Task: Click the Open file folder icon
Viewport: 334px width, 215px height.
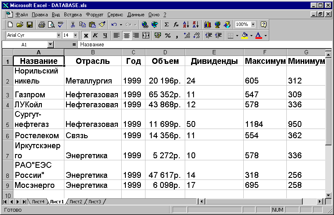Action: [20, 25]
